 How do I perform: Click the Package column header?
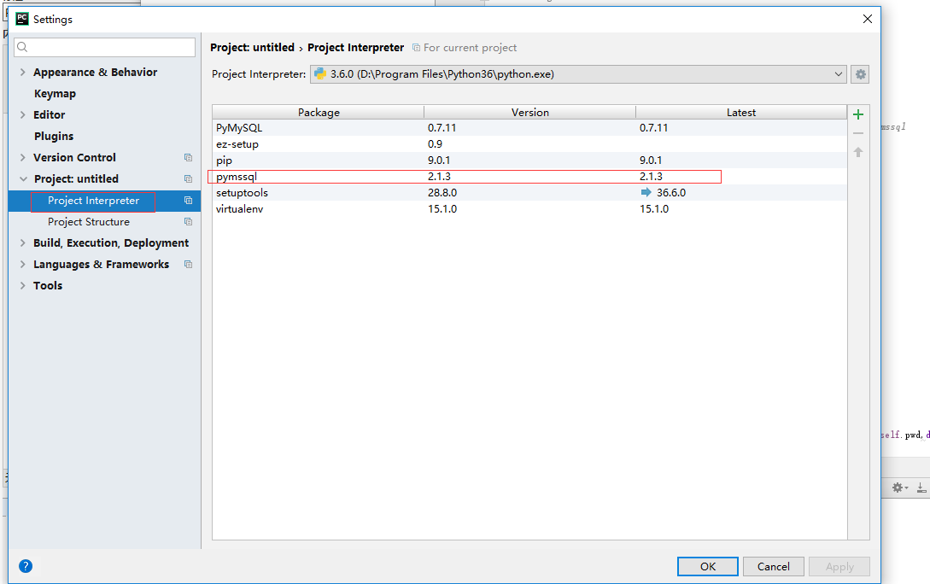tap(319, 112)
